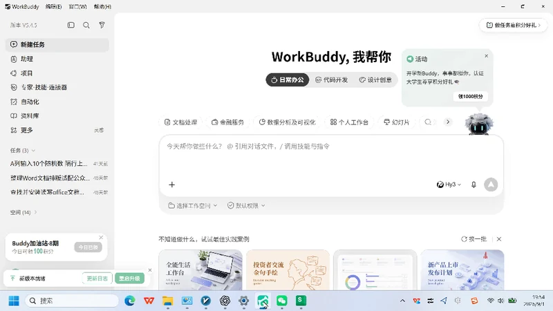
Task: Open File Explorer from taskbar
Action: (168, 301)
